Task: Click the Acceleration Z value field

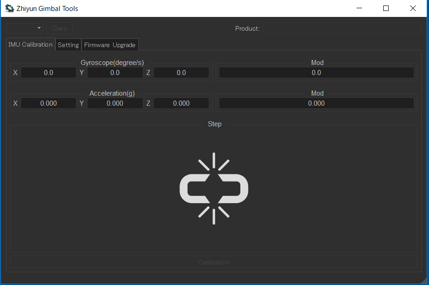Action: (181, 103)
